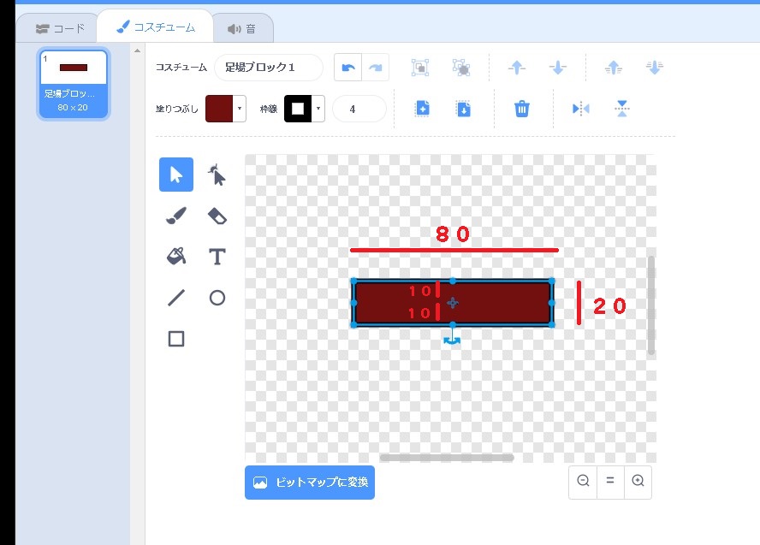760x545 pixels.
Task: Select the Line tool
Action: [x=176, y=298]
